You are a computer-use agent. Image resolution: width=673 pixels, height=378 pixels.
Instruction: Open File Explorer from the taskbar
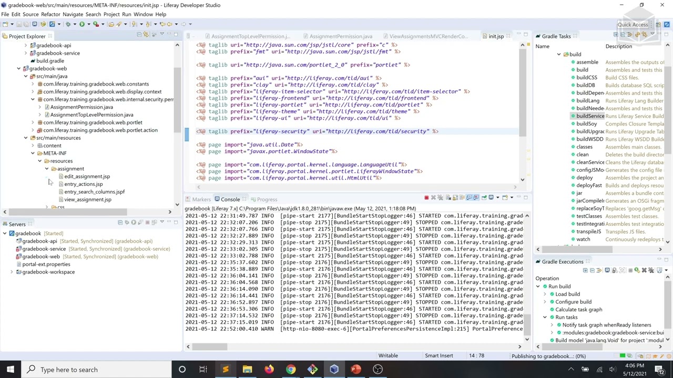tap(247, 370)
